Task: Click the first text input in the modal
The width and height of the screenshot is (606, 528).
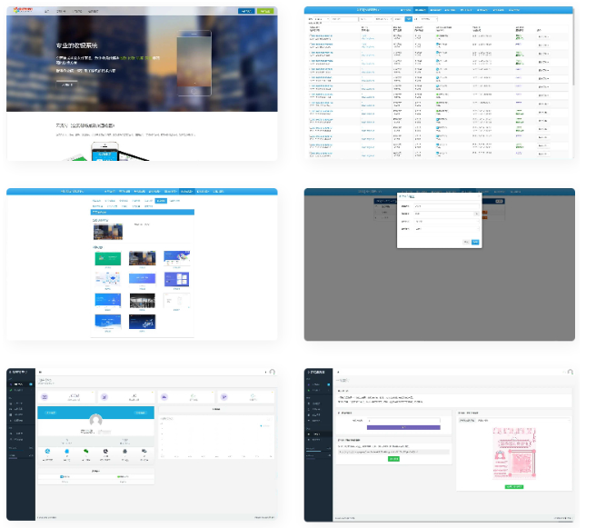Action: [x=446, y=205]
